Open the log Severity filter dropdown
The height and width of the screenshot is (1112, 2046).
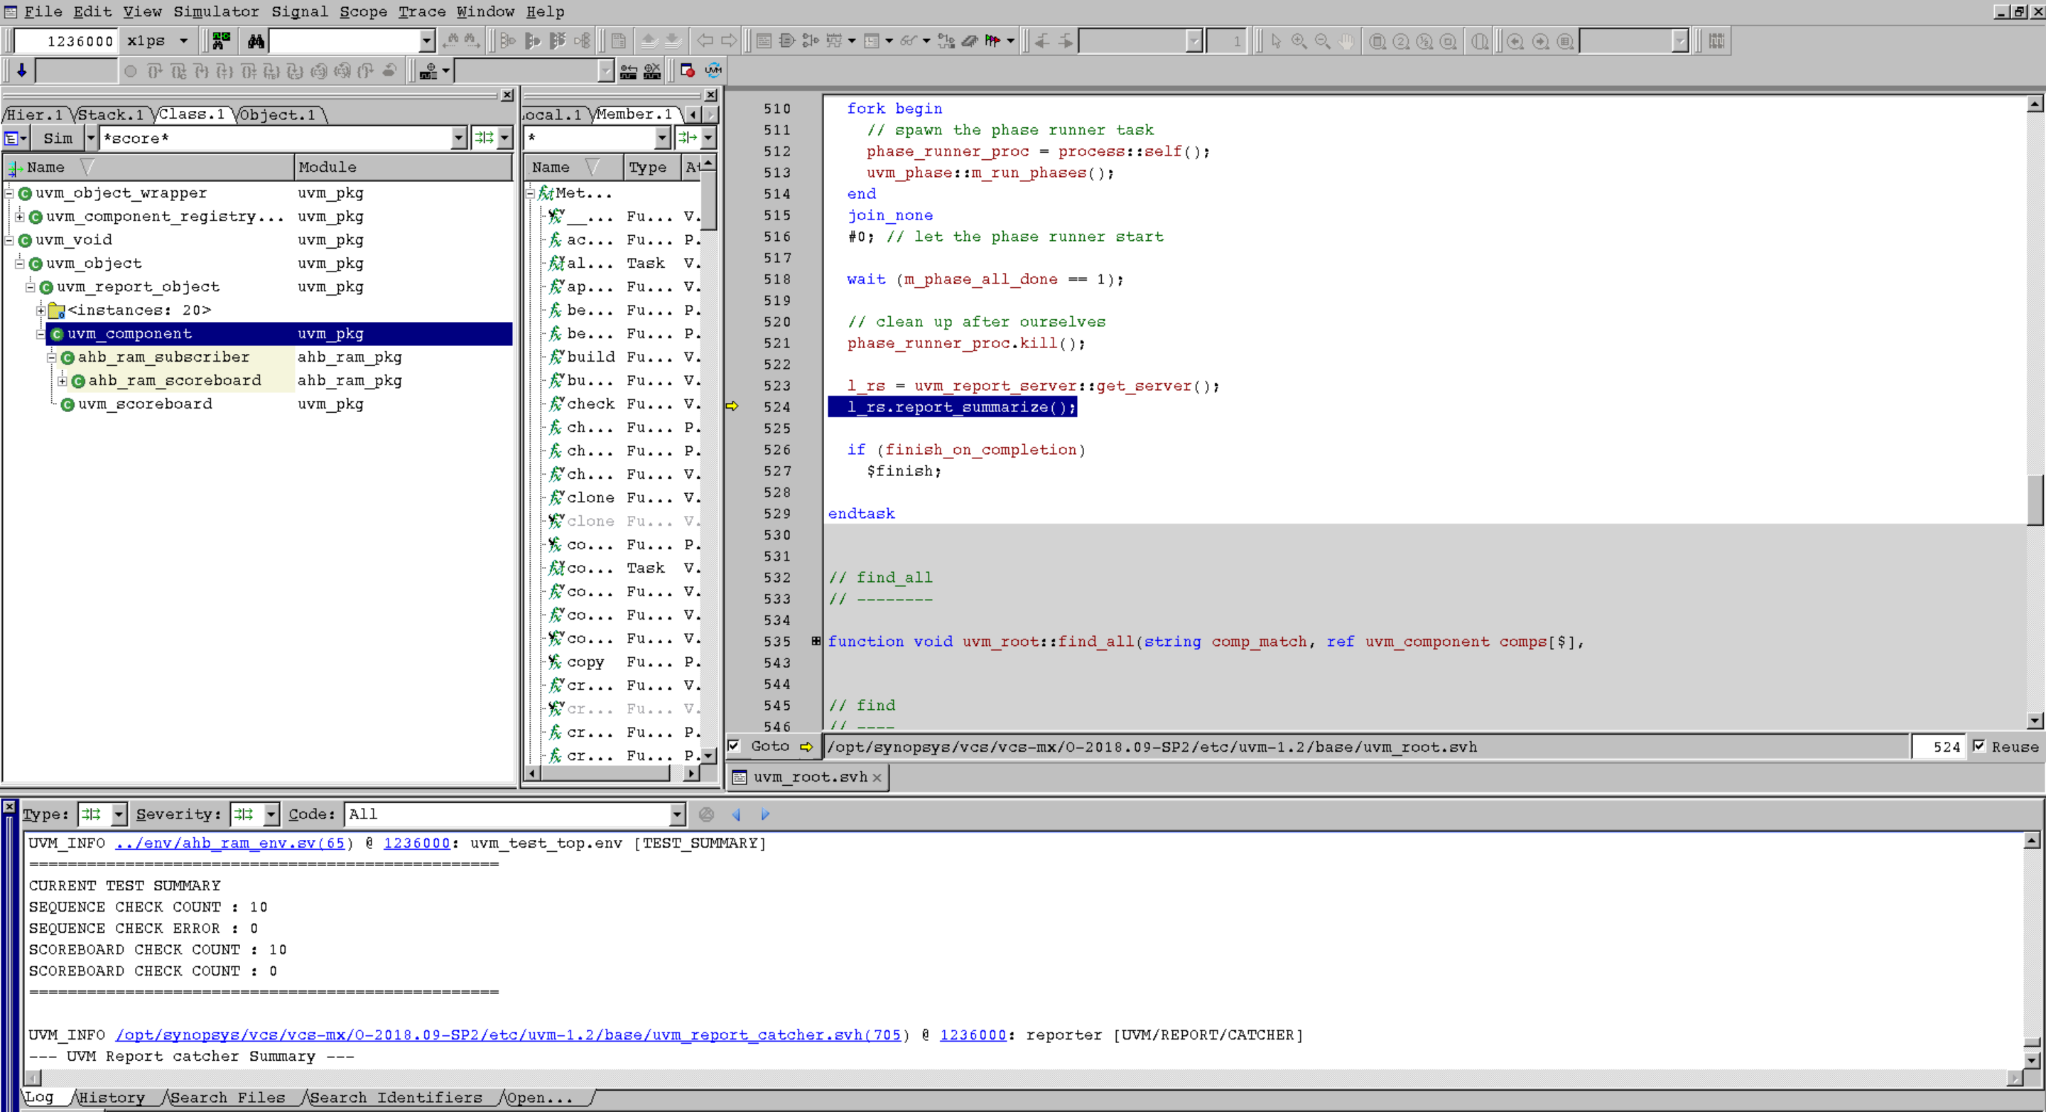271,814
